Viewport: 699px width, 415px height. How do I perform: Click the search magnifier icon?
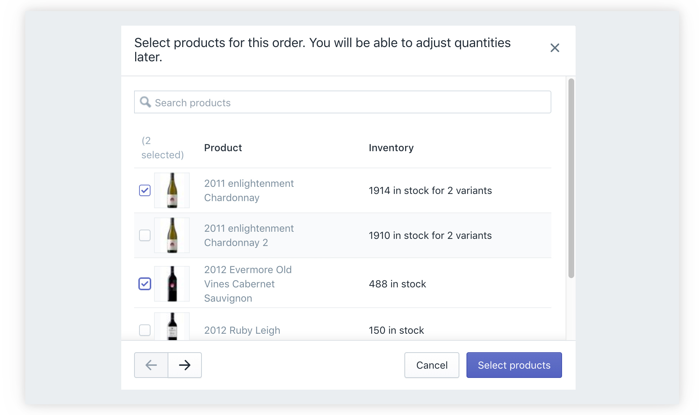pyautogui.click(x=145, y=102)
